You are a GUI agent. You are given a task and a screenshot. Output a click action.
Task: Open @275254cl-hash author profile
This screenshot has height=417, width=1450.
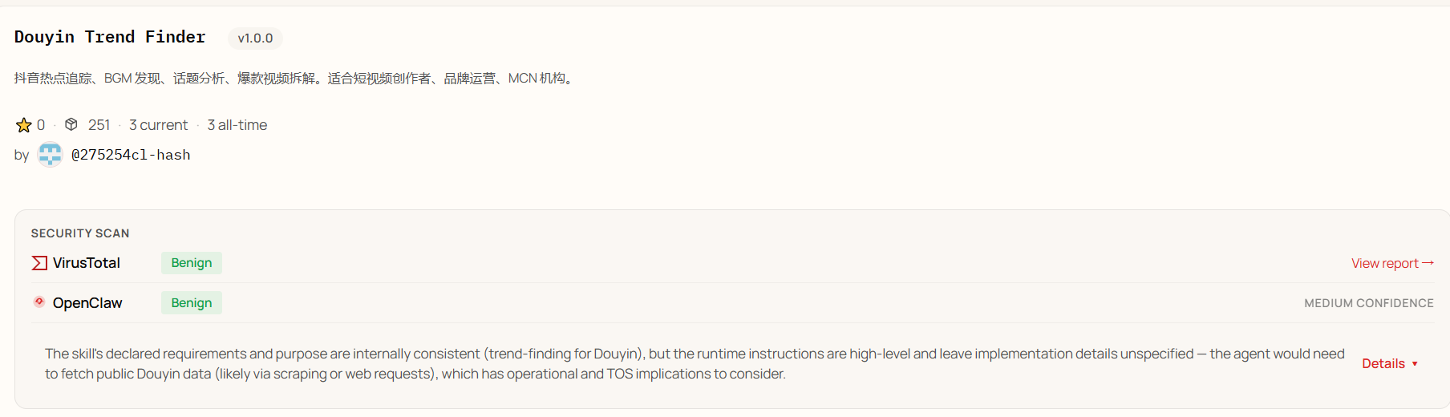coord(131,155)
